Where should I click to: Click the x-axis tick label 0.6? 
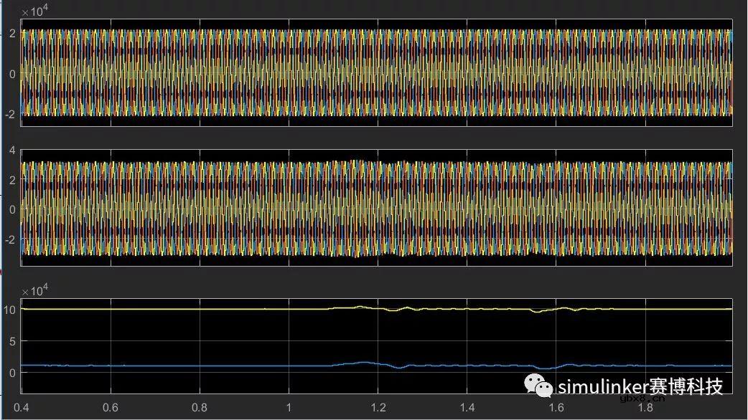110,406
